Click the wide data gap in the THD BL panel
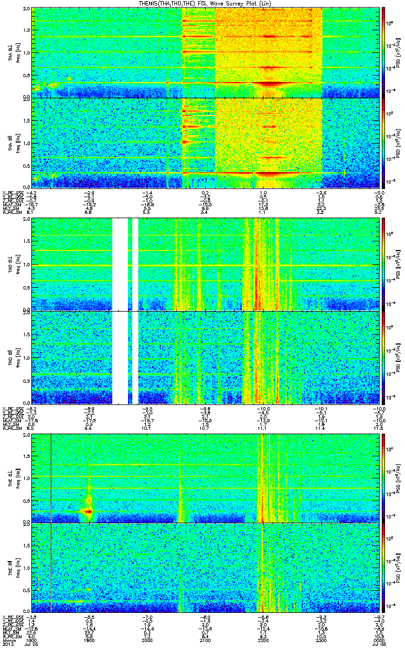Image resolution: width=405 pixels, height=648 pixels. click(120, 264)
